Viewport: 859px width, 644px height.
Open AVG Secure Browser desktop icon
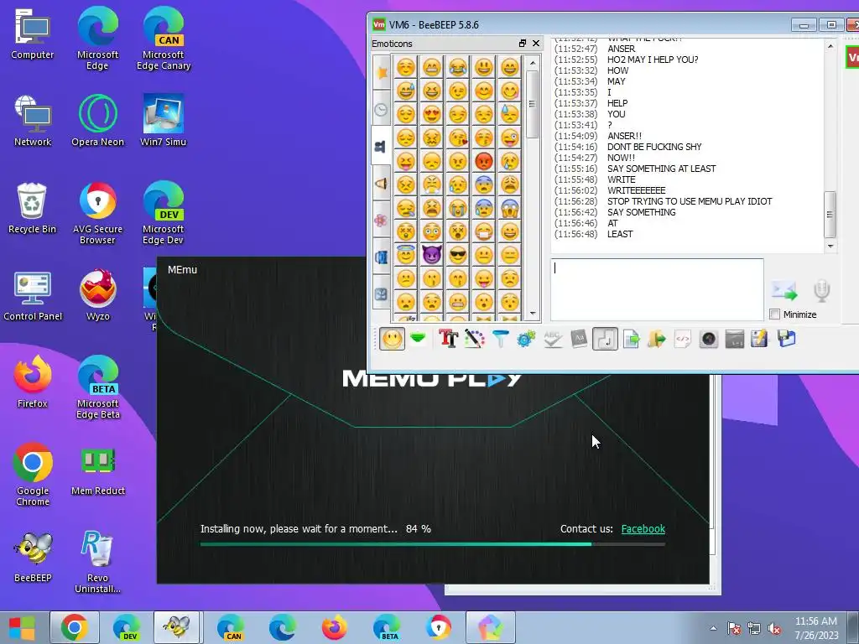pos(97,213)
